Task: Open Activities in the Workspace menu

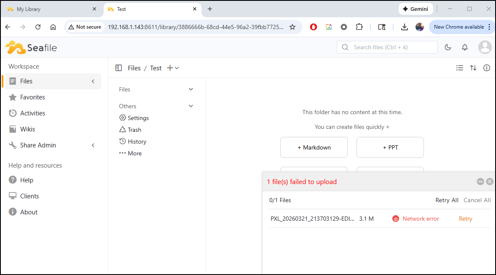Action: coord(32,113)
